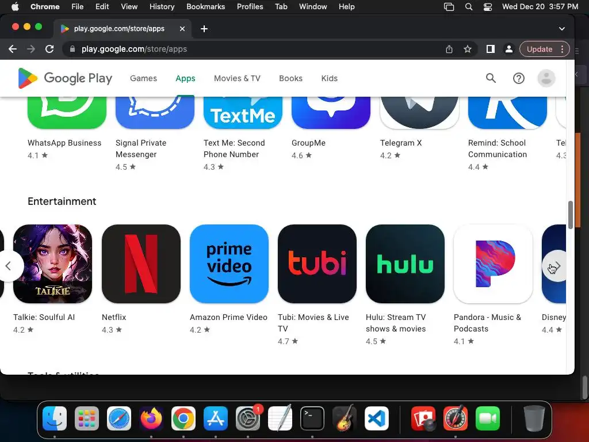This screenshot has width=589, height=442.
Task: Open the Google Play account avatar
Action: (x=546, y=78)
